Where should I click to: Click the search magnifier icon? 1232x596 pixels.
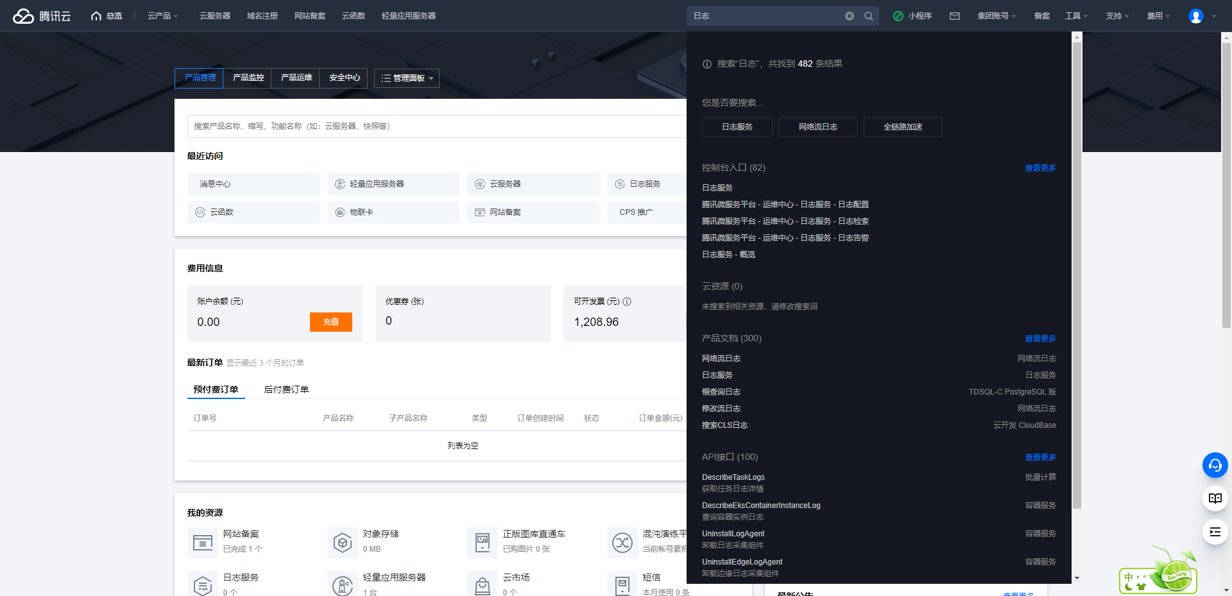[x=868, y=16]
